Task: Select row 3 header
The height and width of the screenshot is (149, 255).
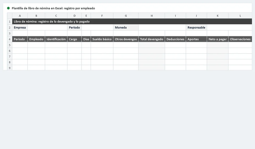Action: pos(10,33)
